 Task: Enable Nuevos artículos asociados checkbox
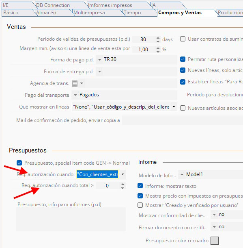pos(183,108)
